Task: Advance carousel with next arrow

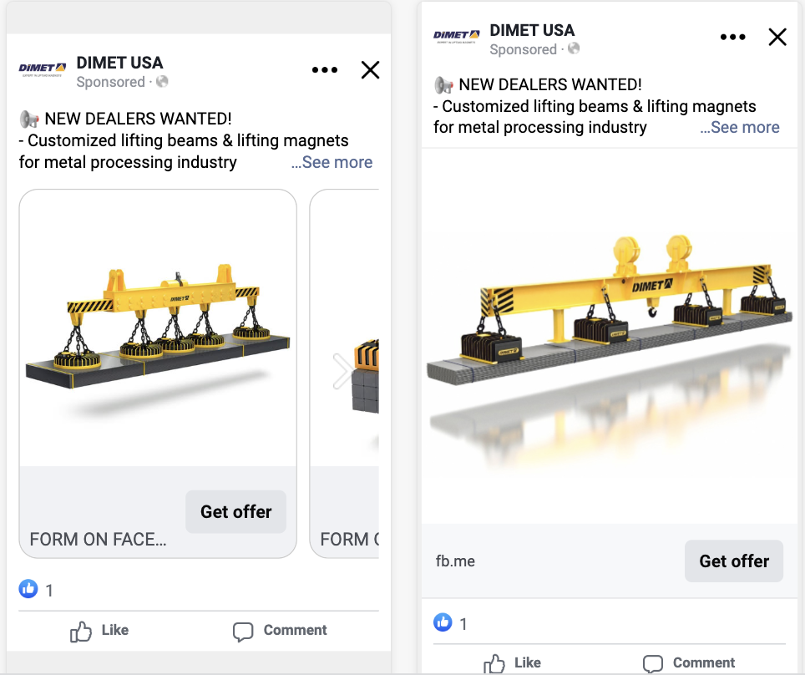Action: [x=342, y=372]
